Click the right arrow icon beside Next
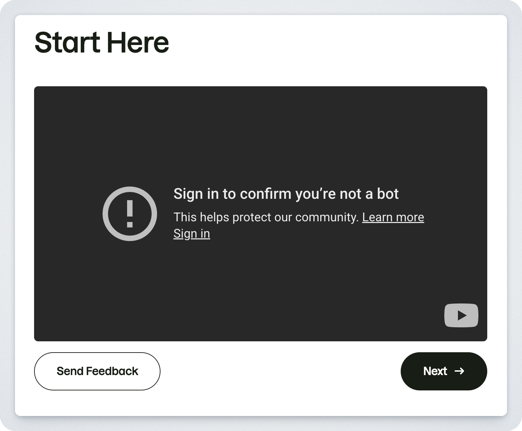The width and height of the screenshot is (522, 431). (x=459, y=371)
